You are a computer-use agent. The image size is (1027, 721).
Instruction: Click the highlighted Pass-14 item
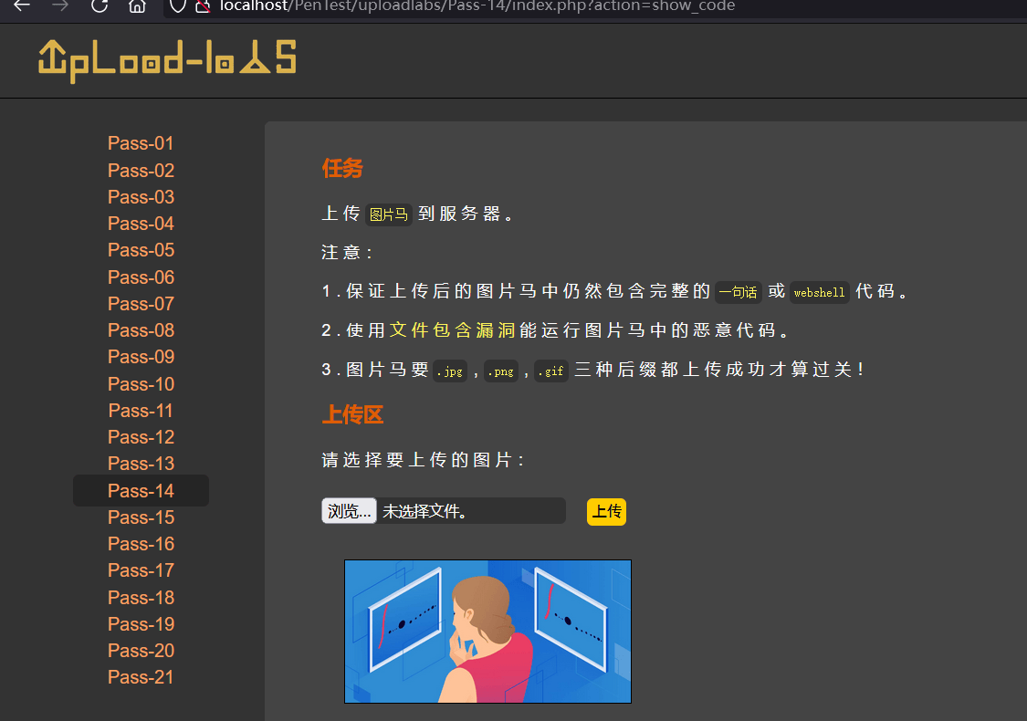click(141, 490)
